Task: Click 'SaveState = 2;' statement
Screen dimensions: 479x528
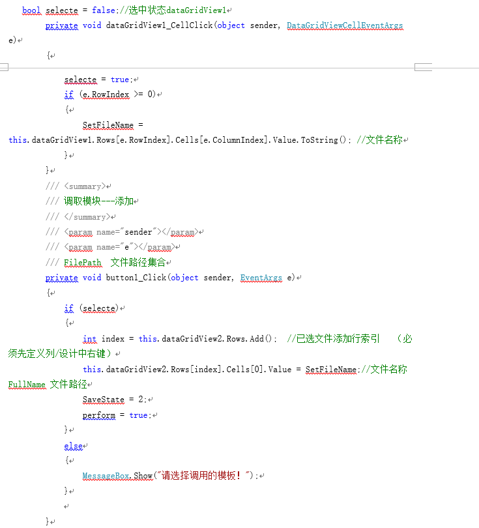Action: pyautogui.click(x=115, y=400)
